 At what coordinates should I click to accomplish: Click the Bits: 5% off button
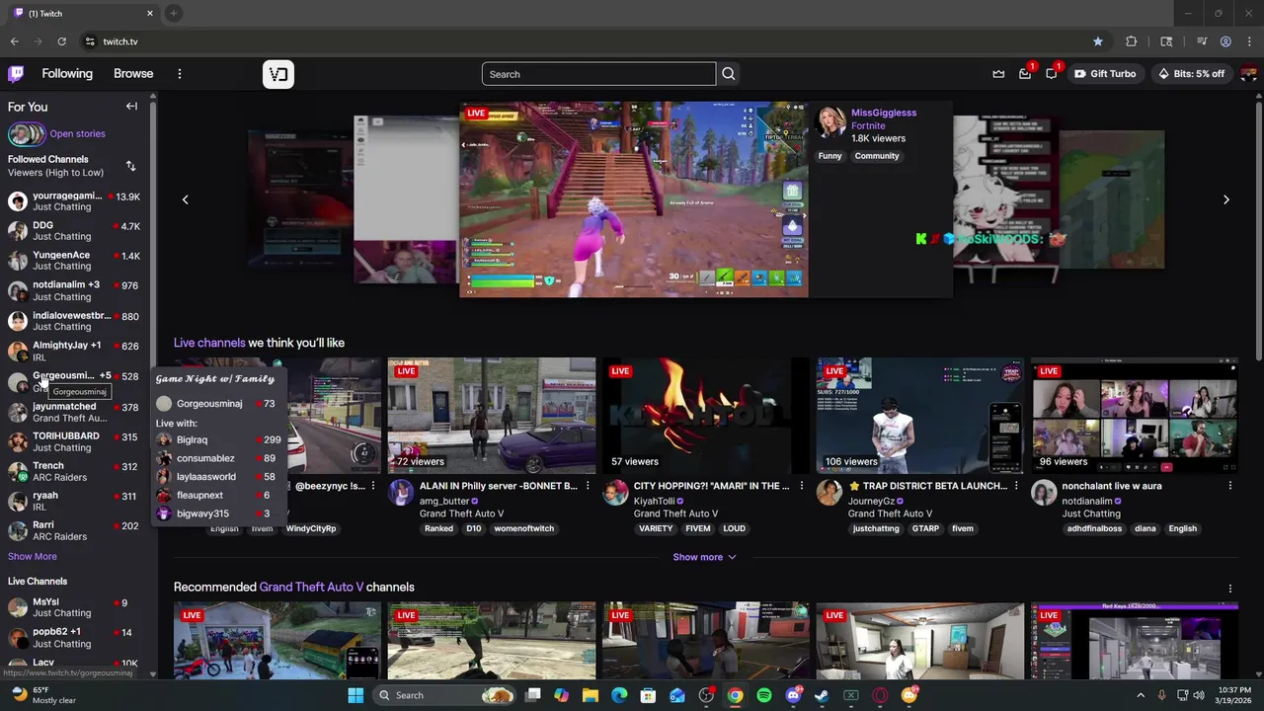(x=1191, y=74)
